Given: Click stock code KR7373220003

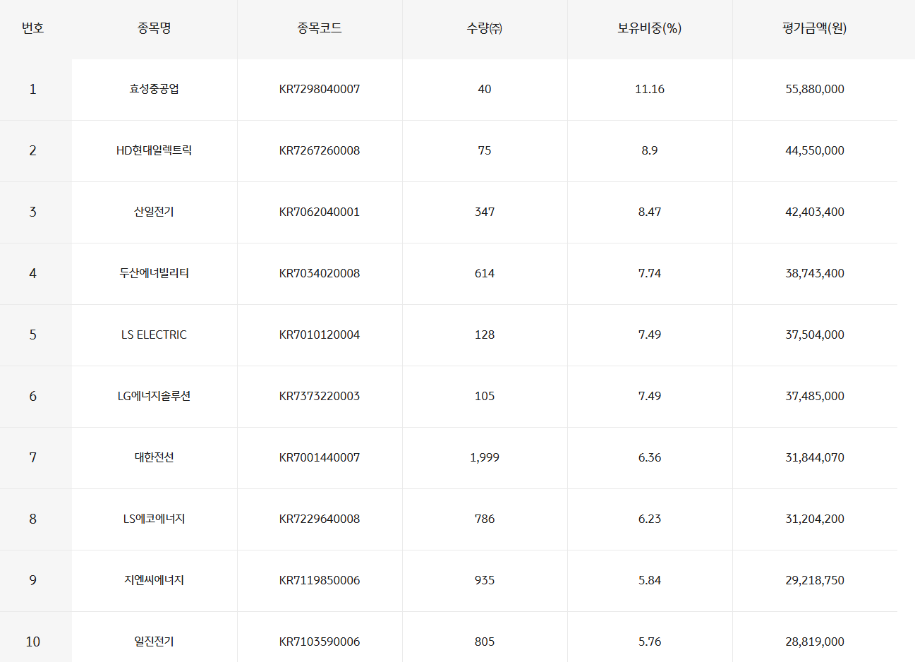Looking at the screenshot, I should click(320, 396).
